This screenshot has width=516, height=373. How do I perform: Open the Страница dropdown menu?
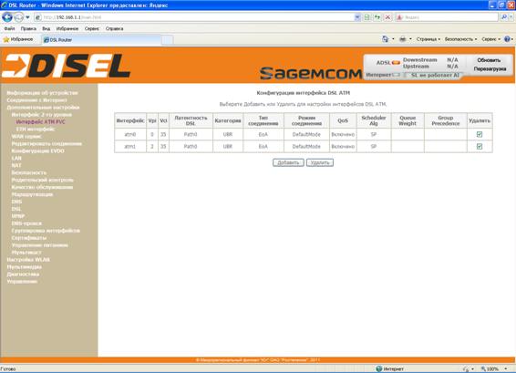click(x=428, y=39)
